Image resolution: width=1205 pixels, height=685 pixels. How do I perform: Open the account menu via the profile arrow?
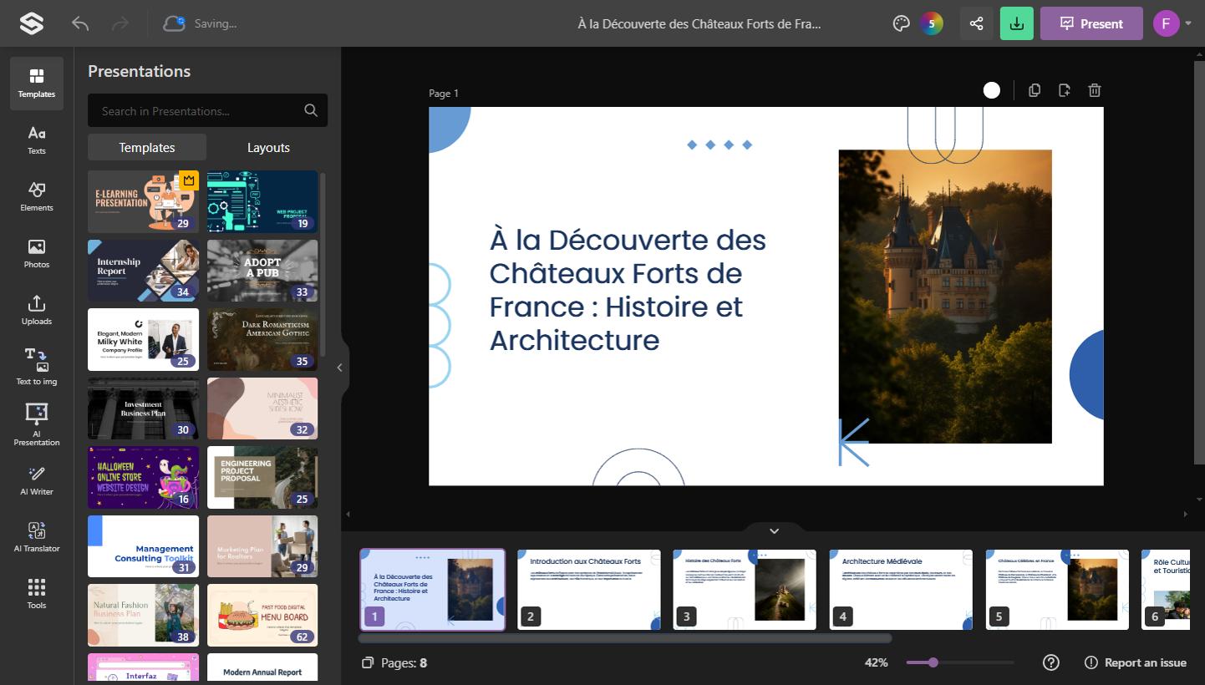click(x=1187, y=23)
